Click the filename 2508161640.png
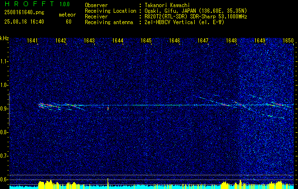 tap(24, 12)
